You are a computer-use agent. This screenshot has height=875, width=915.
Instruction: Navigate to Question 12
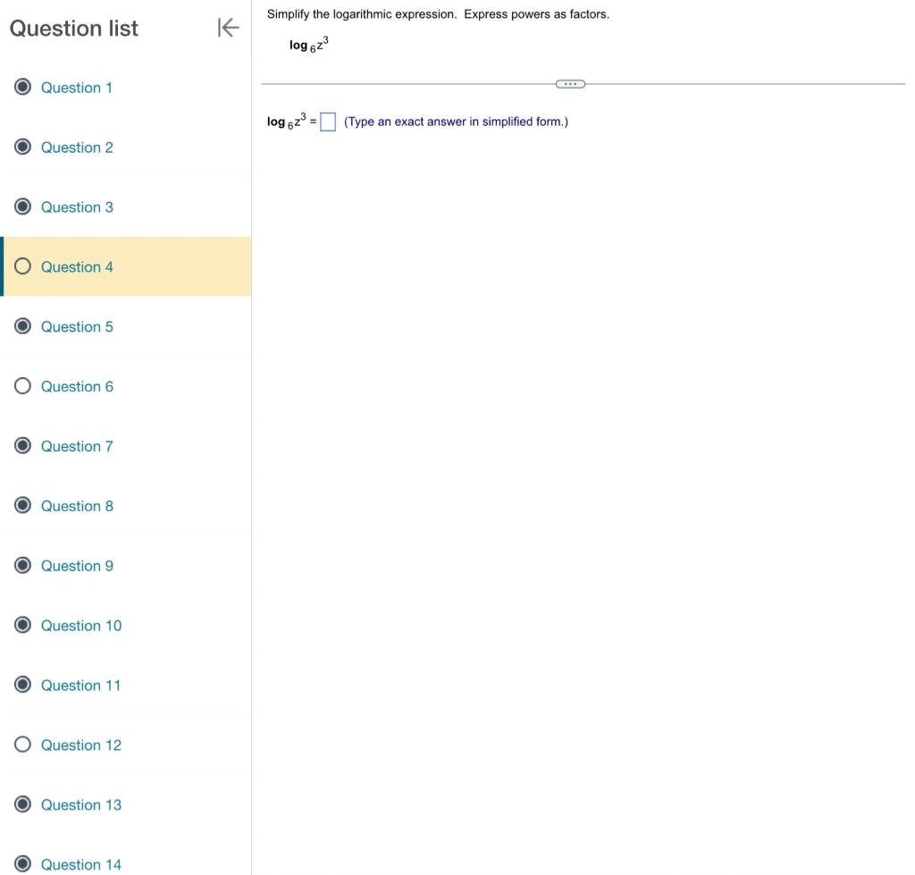(81, 745)
